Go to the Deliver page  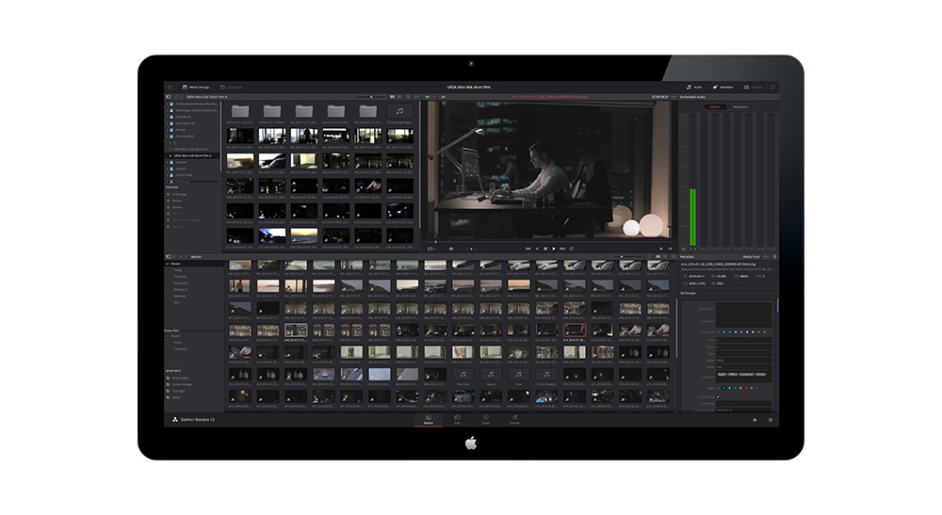514,419
